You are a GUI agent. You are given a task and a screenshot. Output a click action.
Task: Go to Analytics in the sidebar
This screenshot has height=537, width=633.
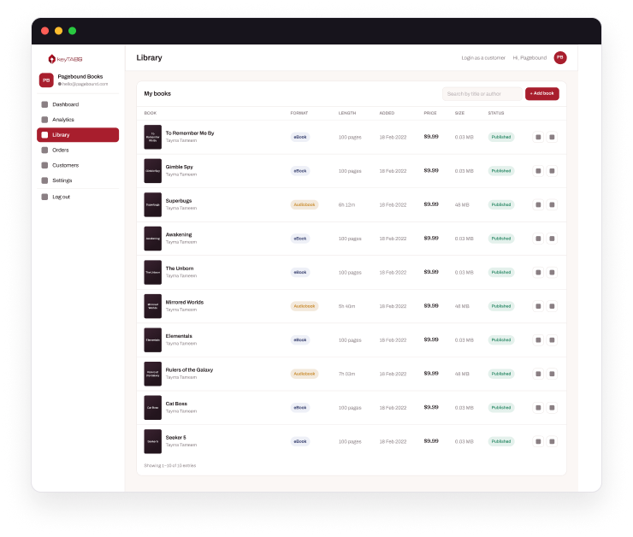pyautogui.click(x=78, y=120)
